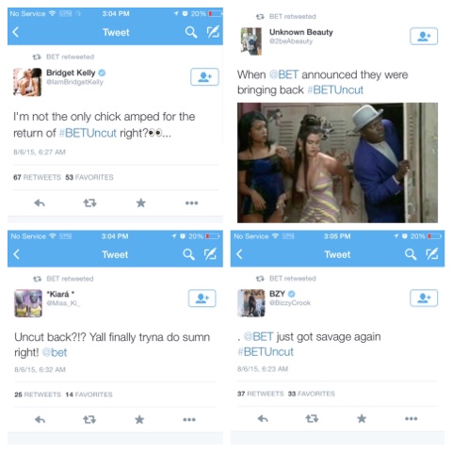The height and width of the screenshot is (452, 452).
Task: Open more options on Bridget Kelly tweet
Action: 191,202
